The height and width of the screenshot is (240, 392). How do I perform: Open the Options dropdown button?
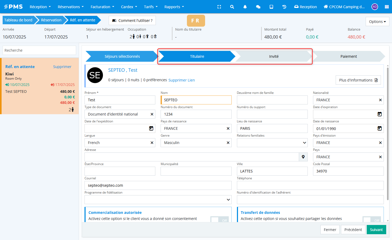(377, 22)
